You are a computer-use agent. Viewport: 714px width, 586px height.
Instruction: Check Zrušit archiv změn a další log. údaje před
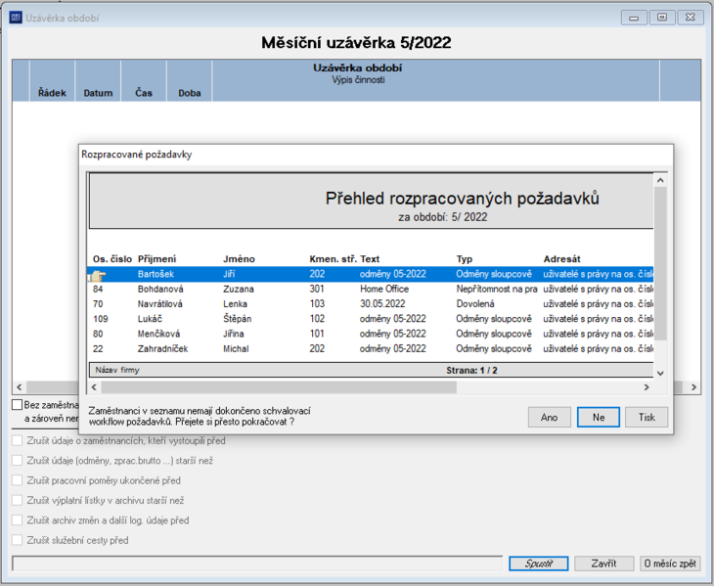click(18, 520)
